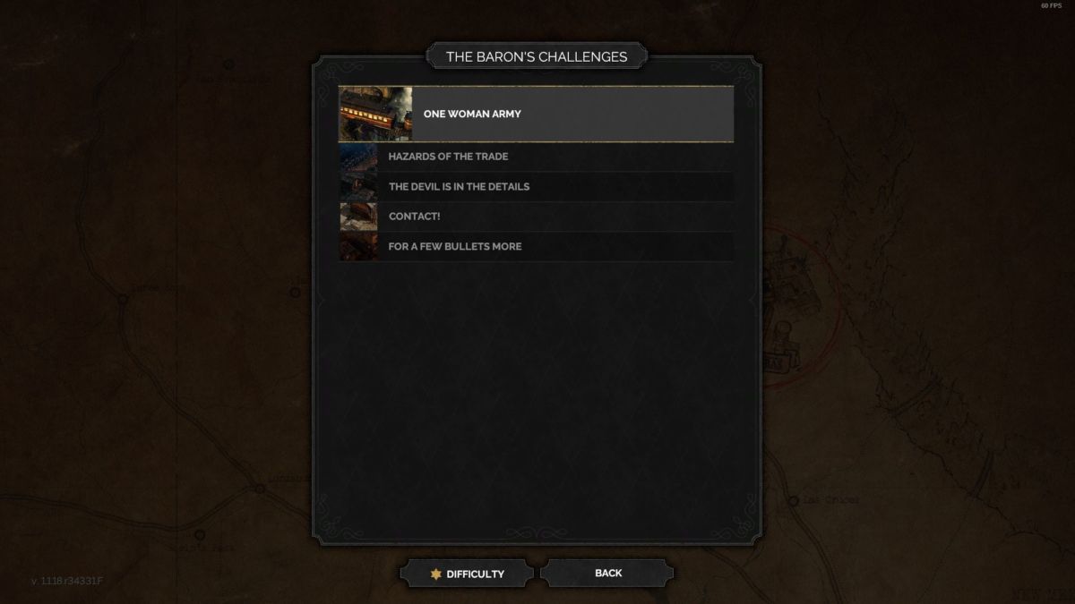Select the One Woman Army challenge
The height and width of the screenshot is (604, 1075).
[536, 114]
